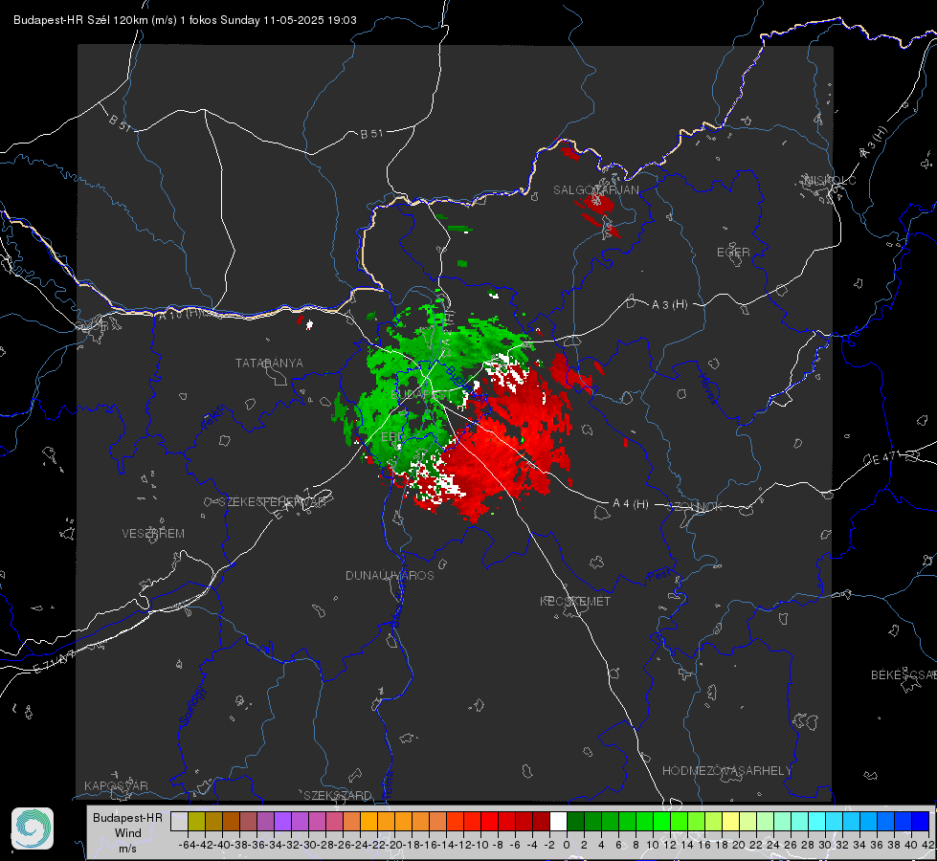Click the KAPOSVAR city label

[x=116, y=785]
